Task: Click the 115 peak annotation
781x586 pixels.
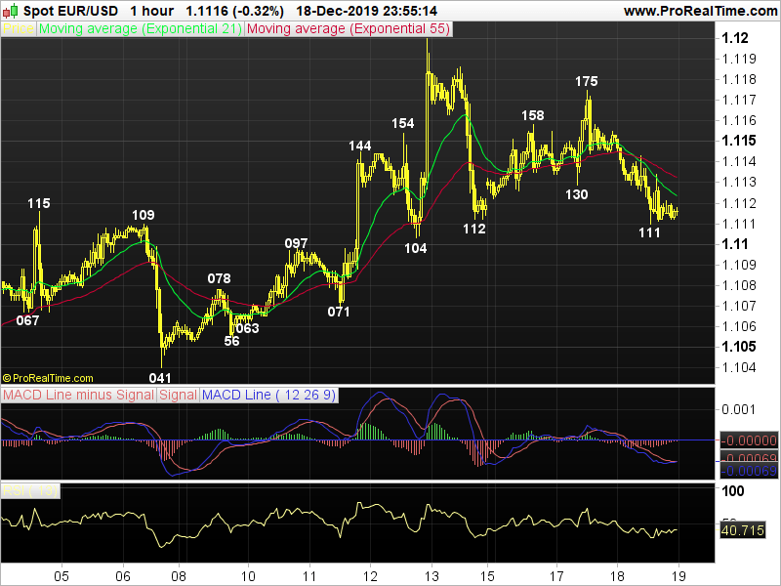Action: 39,203
